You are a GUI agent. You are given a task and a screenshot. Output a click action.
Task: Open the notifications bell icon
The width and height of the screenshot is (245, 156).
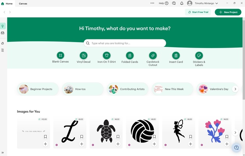click(x=181, y=3)
